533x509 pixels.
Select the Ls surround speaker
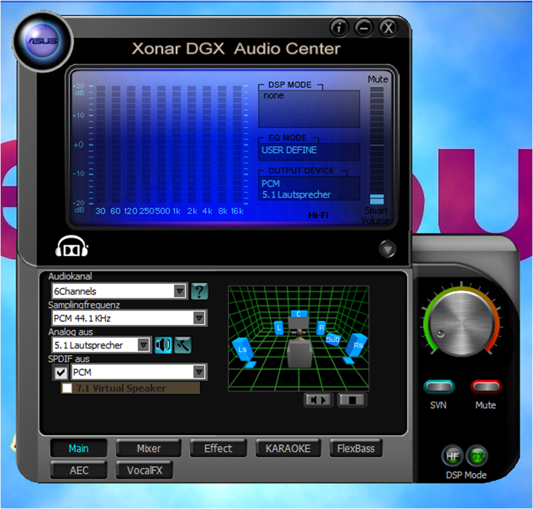click(244, 351)
